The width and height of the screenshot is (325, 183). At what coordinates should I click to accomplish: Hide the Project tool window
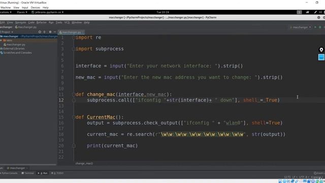coord(55,32)
